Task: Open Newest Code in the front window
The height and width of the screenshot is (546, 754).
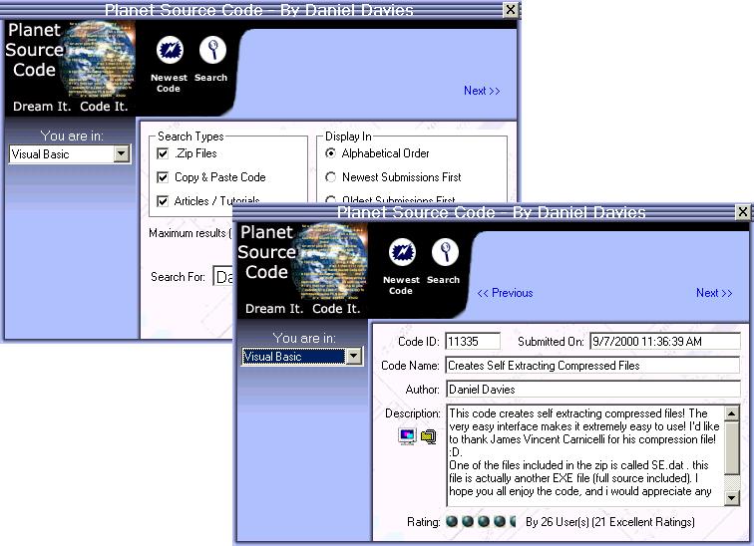Action: (x=402, y=266)
